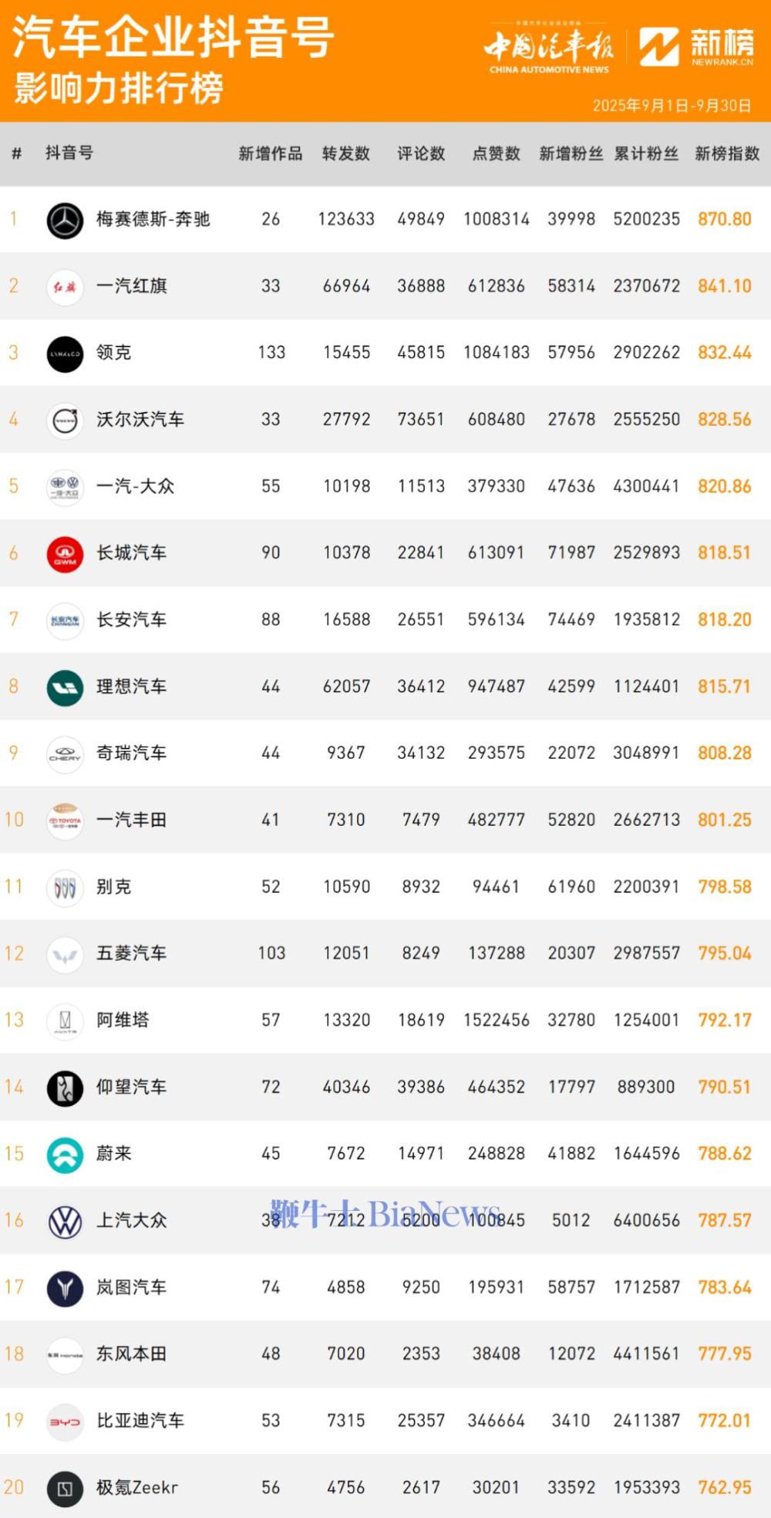Click the 评论数 column header
Image resolution: width=771 pixels, height=1518 pixels.
(x=421, y=154)
